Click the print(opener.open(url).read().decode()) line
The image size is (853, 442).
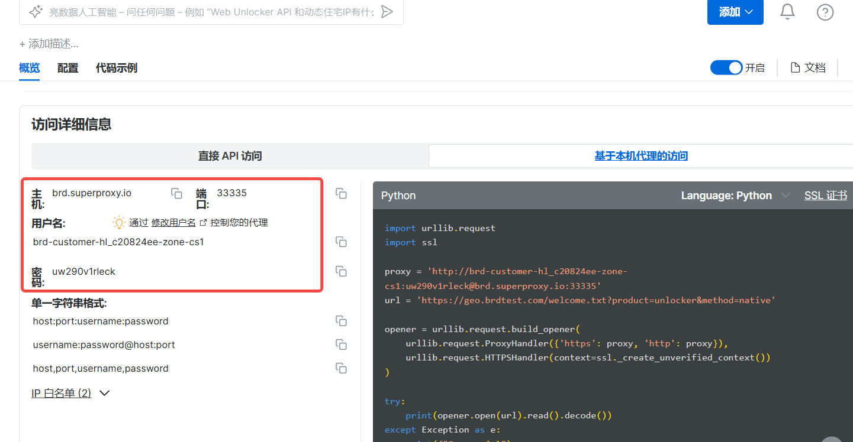(508, 415)
